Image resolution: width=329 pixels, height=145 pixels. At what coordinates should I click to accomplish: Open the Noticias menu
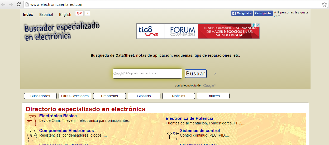point(179,96)
